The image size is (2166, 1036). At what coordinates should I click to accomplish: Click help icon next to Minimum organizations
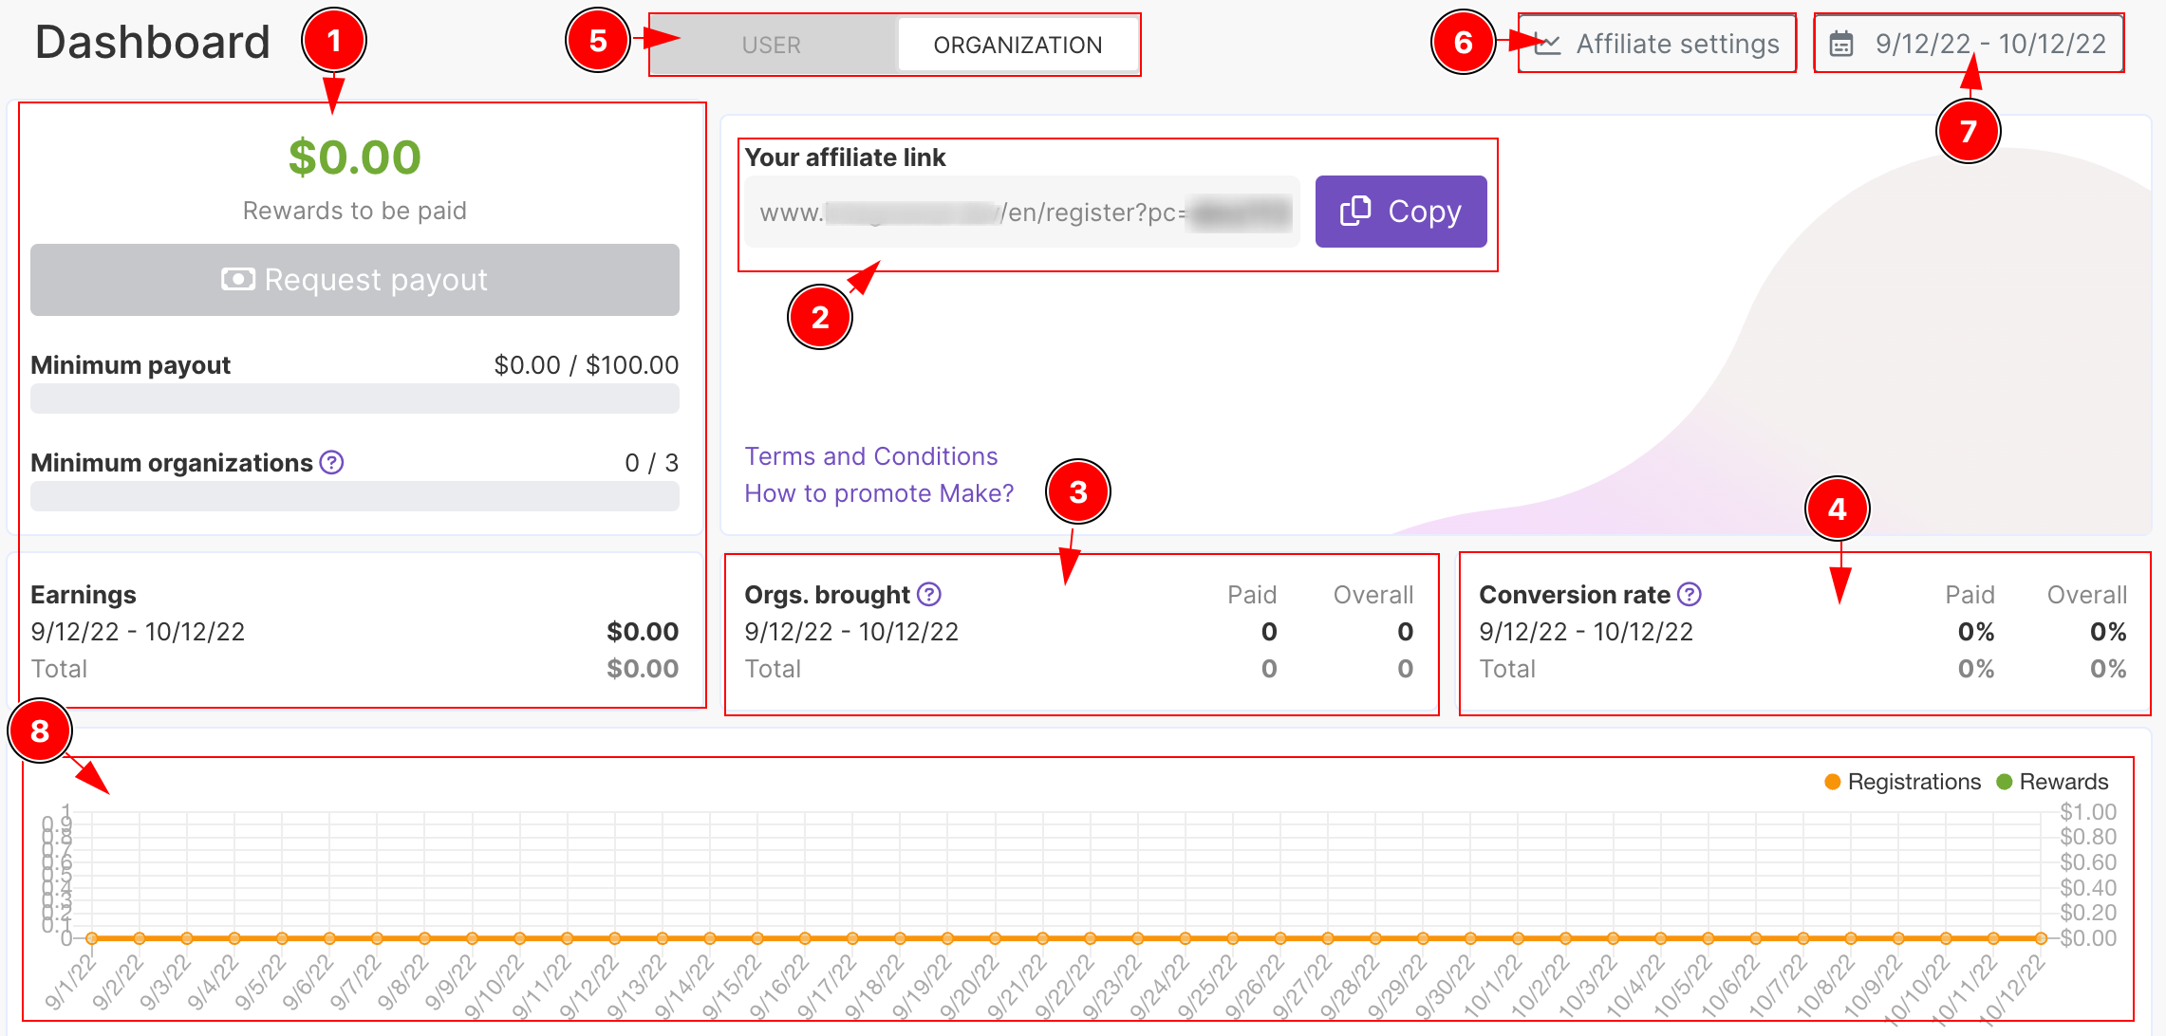pos(331,463)
